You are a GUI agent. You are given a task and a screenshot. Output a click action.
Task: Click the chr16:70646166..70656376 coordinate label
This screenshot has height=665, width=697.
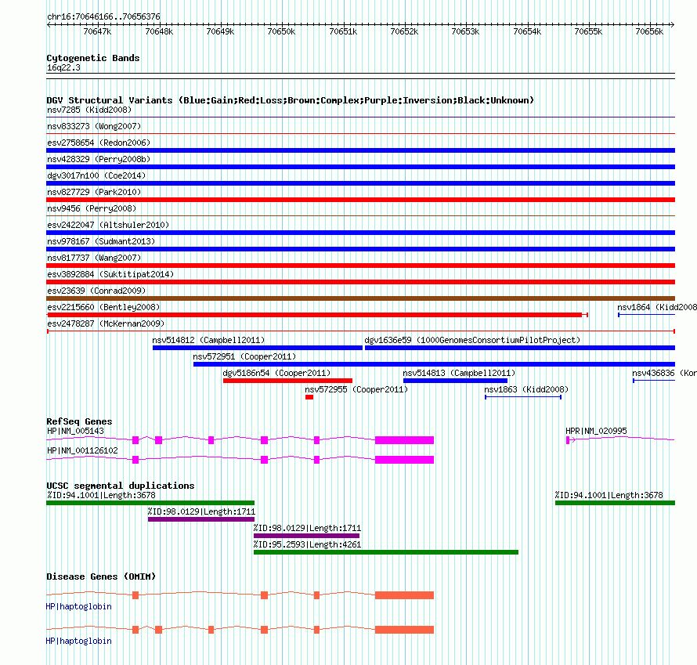point(103,16)
